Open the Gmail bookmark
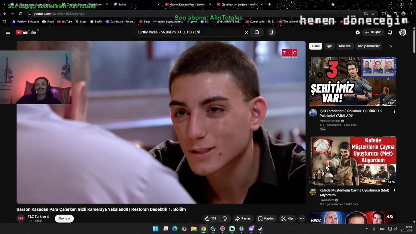Image resolution: width=416 pixels, height=234 pixels. coord(48,22)
